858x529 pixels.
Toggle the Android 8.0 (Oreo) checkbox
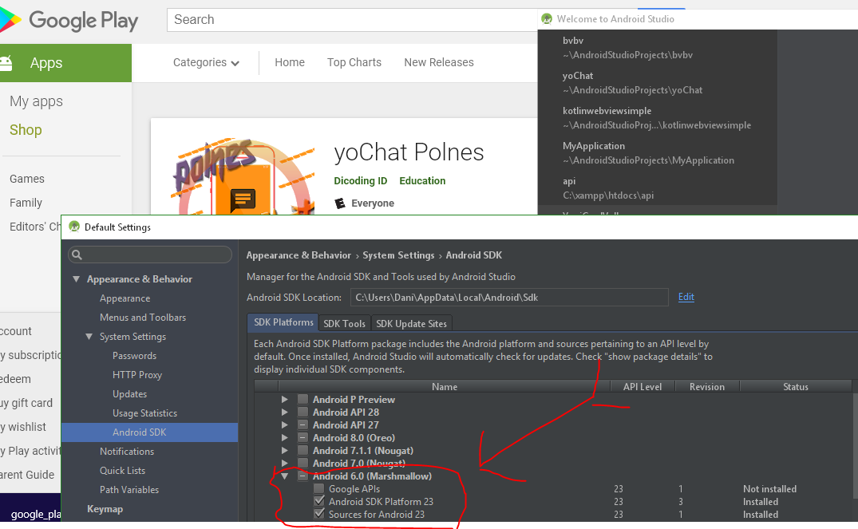pyautogui.click(x=302, y=438)
